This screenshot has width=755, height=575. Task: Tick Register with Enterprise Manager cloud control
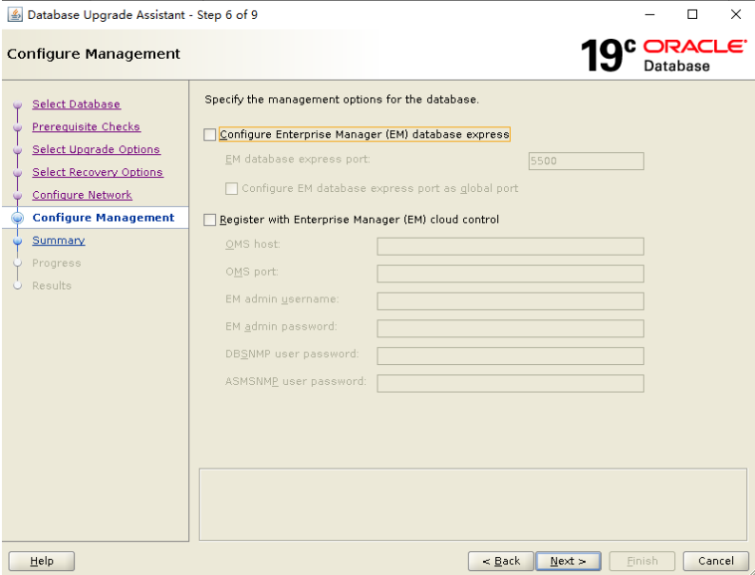click(209, 220)
